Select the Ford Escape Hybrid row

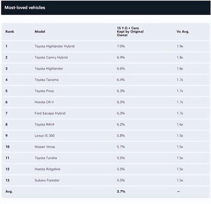pyautogui.click(x=50, y=113)
